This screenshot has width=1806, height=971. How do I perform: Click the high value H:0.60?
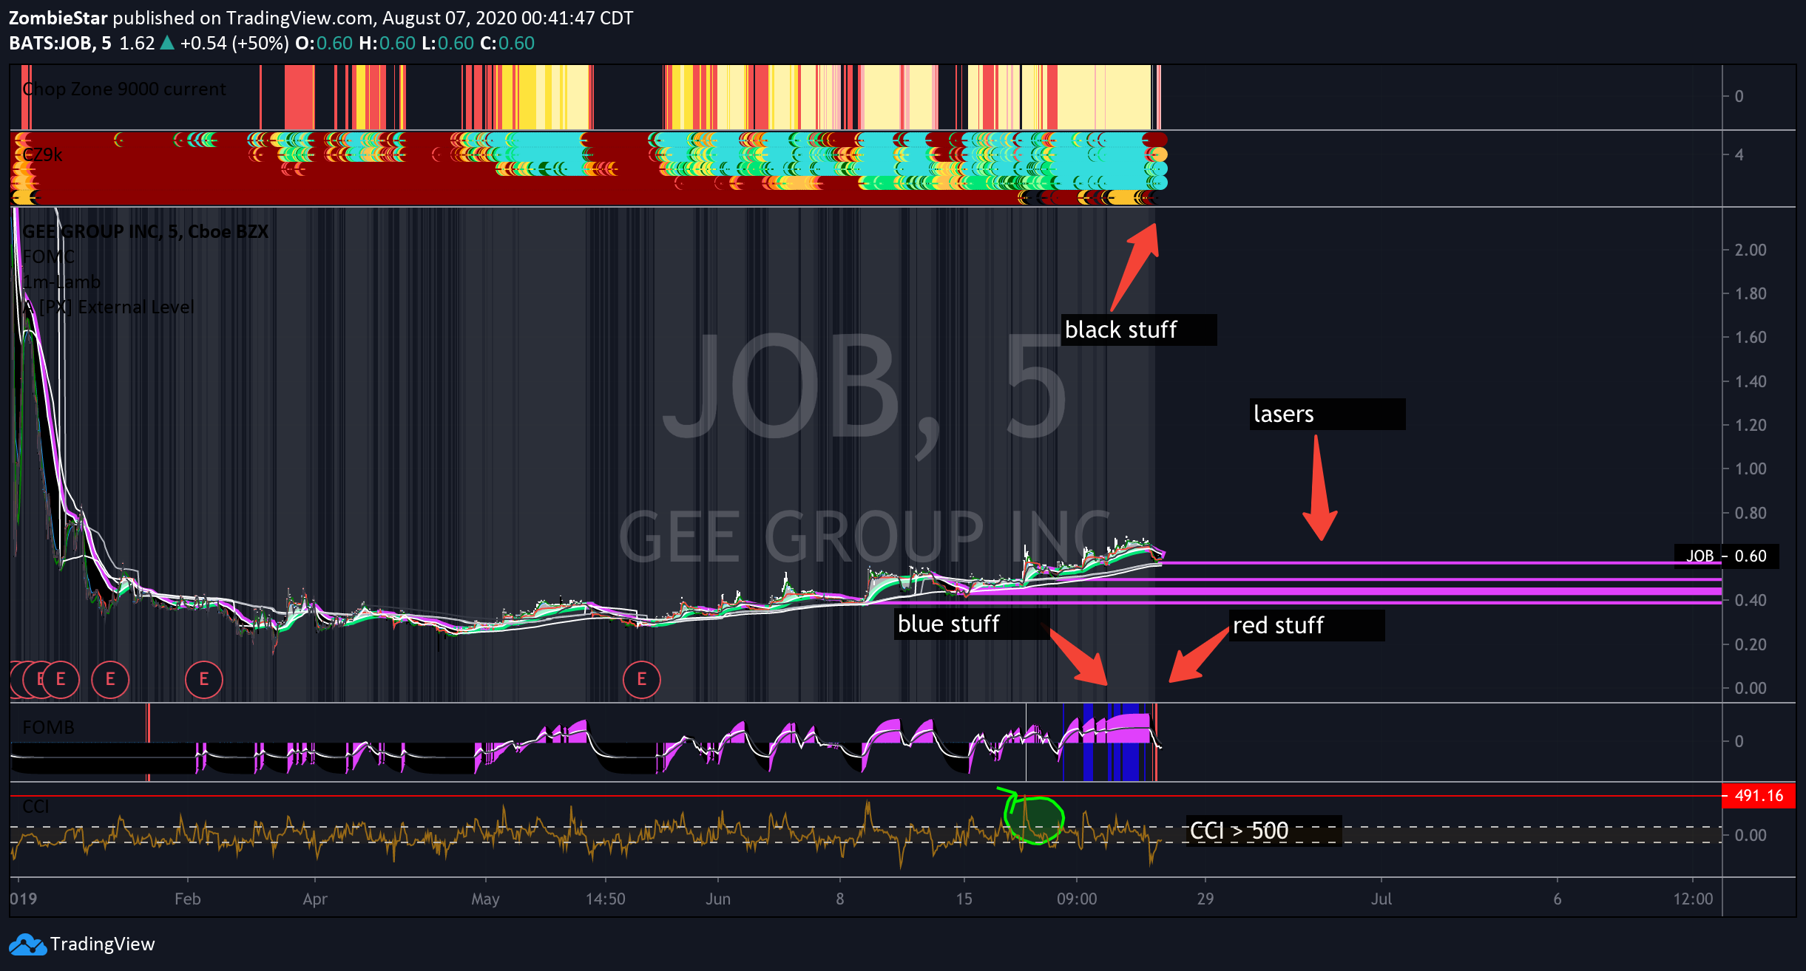(x=388, y=43)
